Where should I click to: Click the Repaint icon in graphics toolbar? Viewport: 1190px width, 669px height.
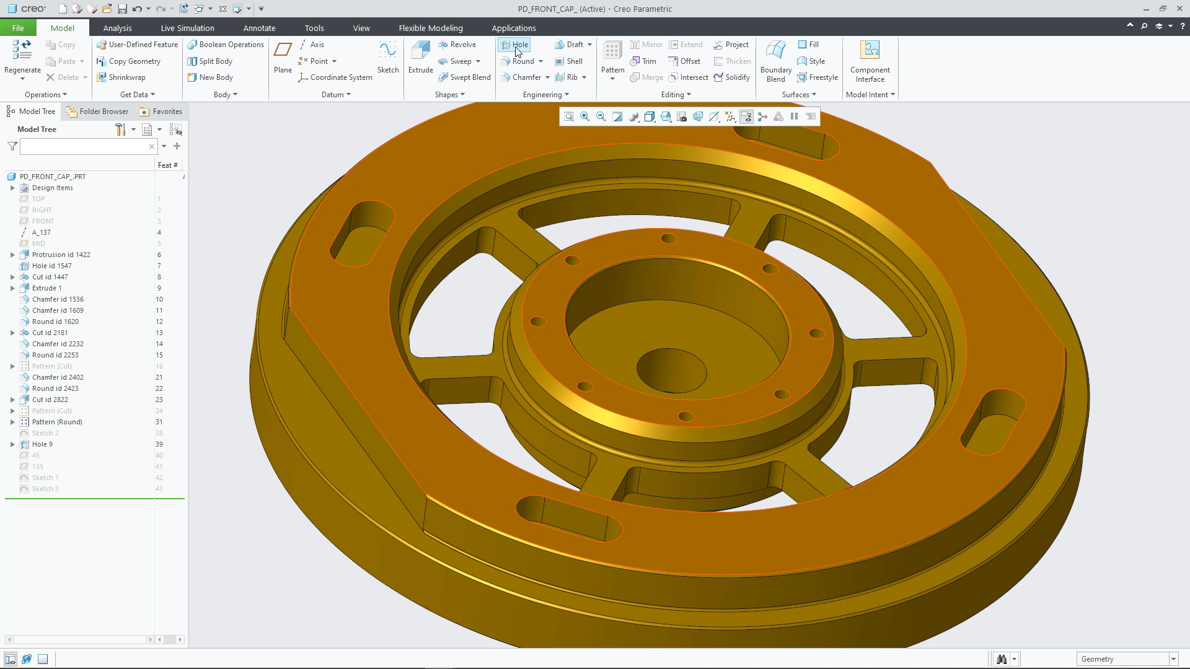click(617, 116)
